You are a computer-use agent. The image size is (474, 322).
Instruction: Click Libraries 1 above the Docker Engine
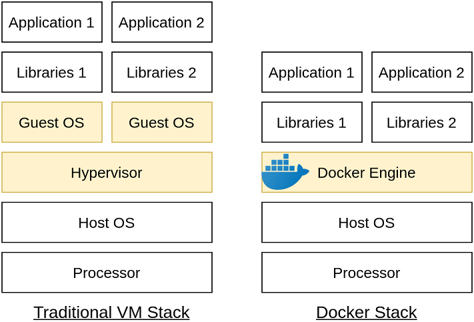tap(311, 122)
